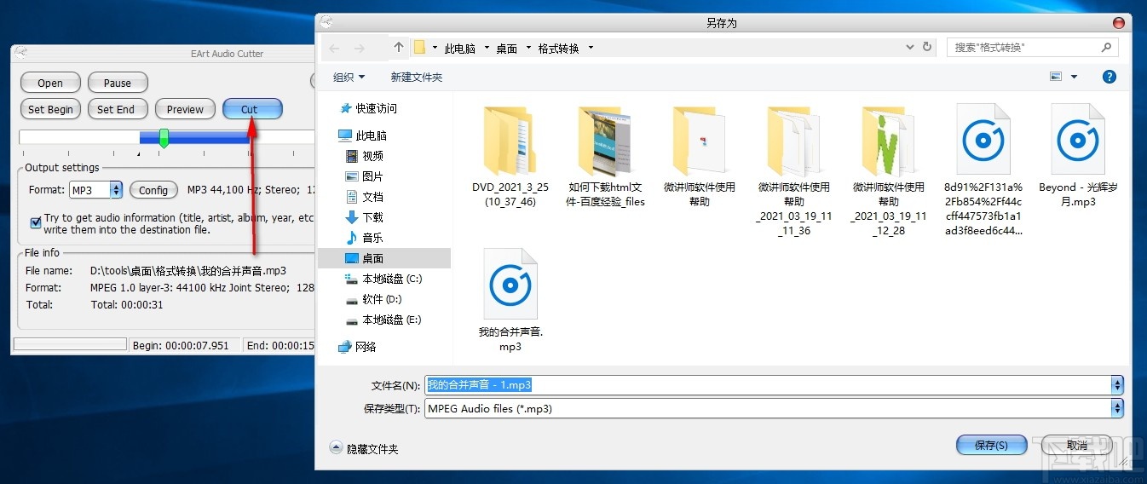Expand the dropdown after 此电脑 breadcrumb

click(x=487, y=49)
